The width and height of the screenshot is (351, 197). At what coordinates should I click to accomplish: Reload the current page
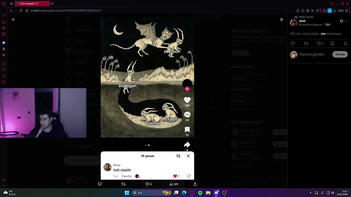point(21,11)
